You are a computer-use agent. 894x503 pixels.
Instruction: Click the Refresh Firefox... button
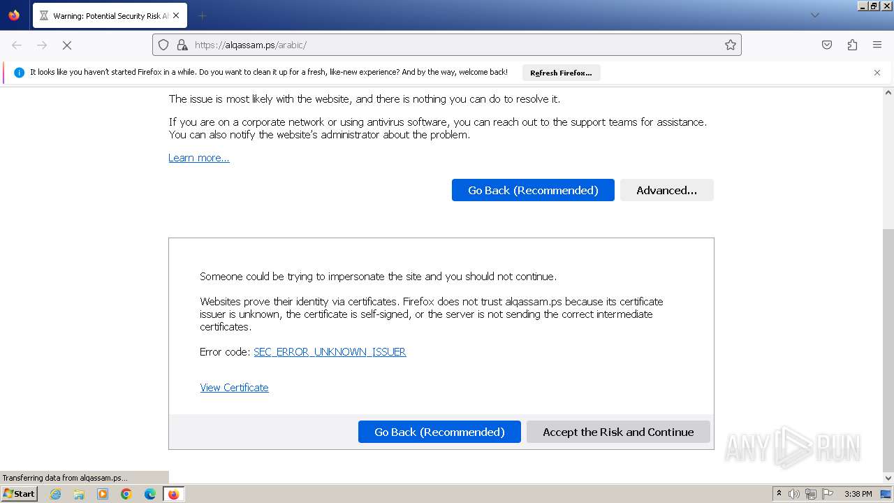pos(561,73)
